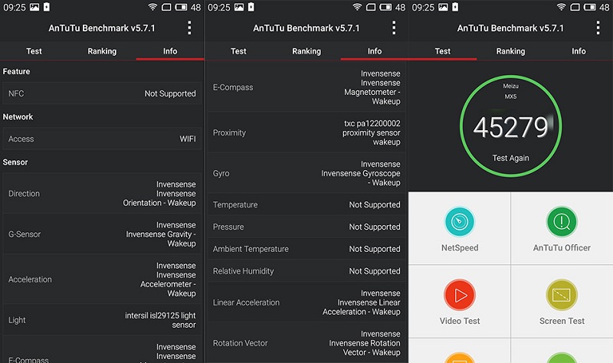
Task: Launch the NetSpeed tool icon
Action: click(x=459, y=221)
